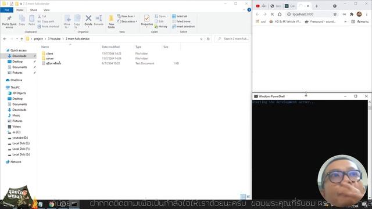The image size is (372, 209).
Task: Select Quick access in navigation pane
Action: [x=19, y=51]
